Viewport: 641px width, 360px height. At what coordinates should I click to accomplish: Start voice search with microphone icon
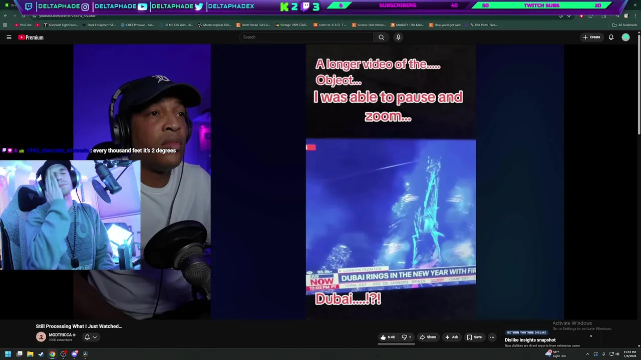click(x=398, y=37)
